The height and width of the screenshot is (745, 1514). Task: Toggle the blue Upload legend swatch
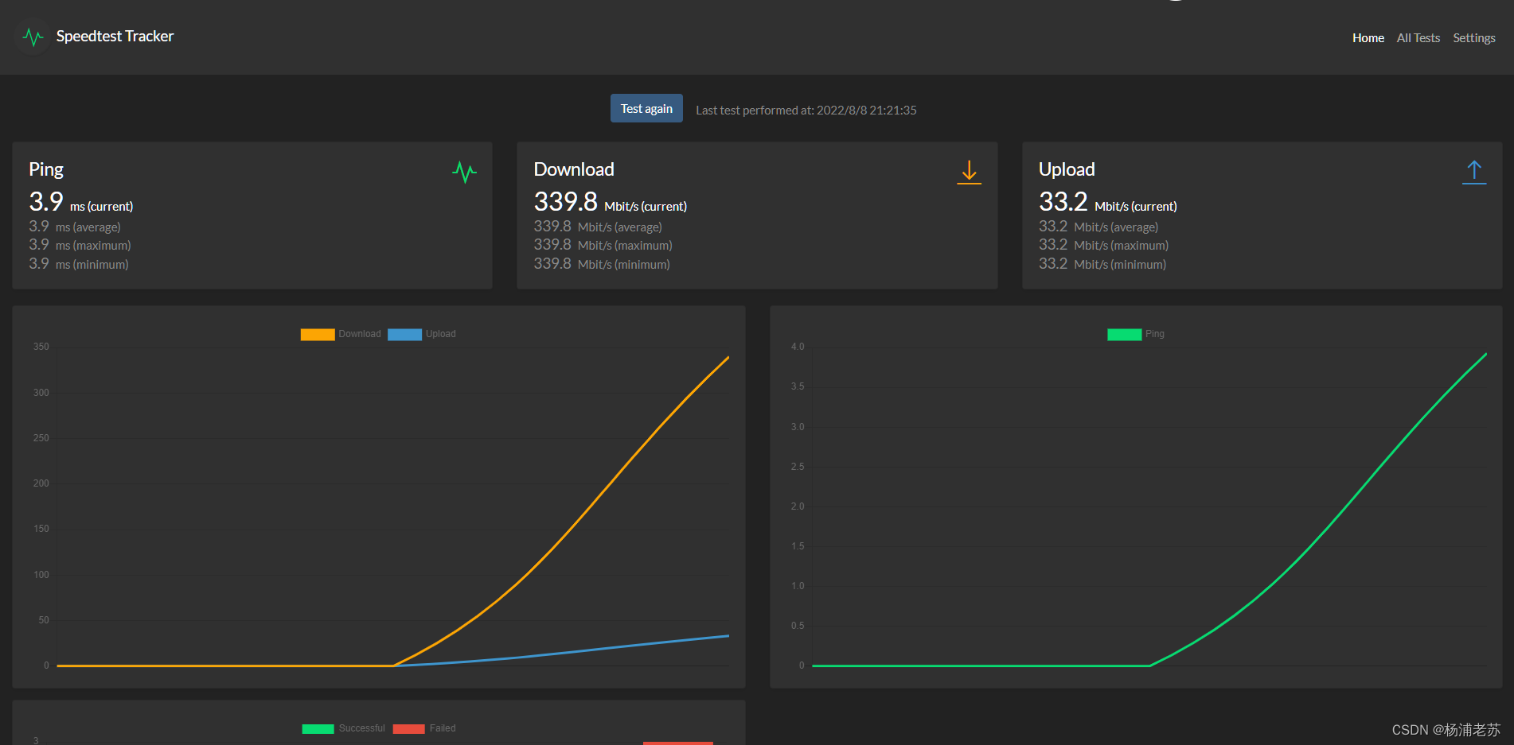click(404, 334)
